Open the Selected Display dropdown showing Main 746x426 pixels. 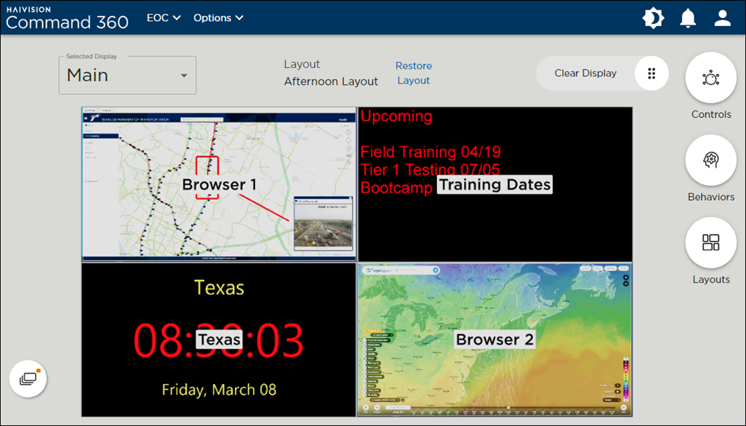(x=128, y=75)
